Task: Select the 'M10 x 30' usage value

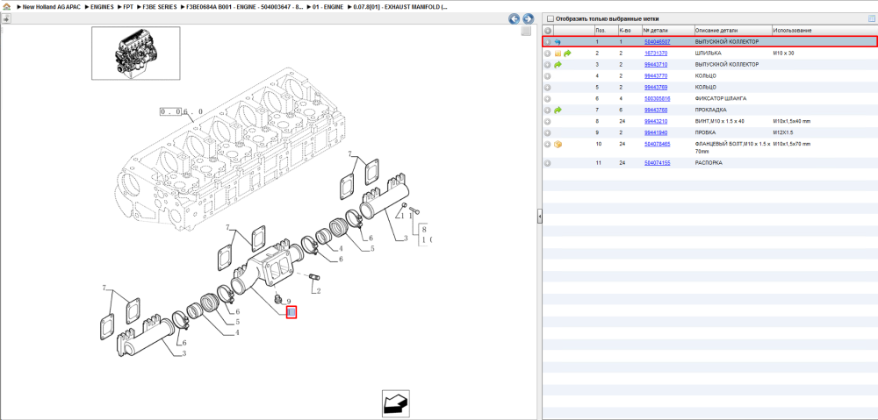Action: click(783, 53)
